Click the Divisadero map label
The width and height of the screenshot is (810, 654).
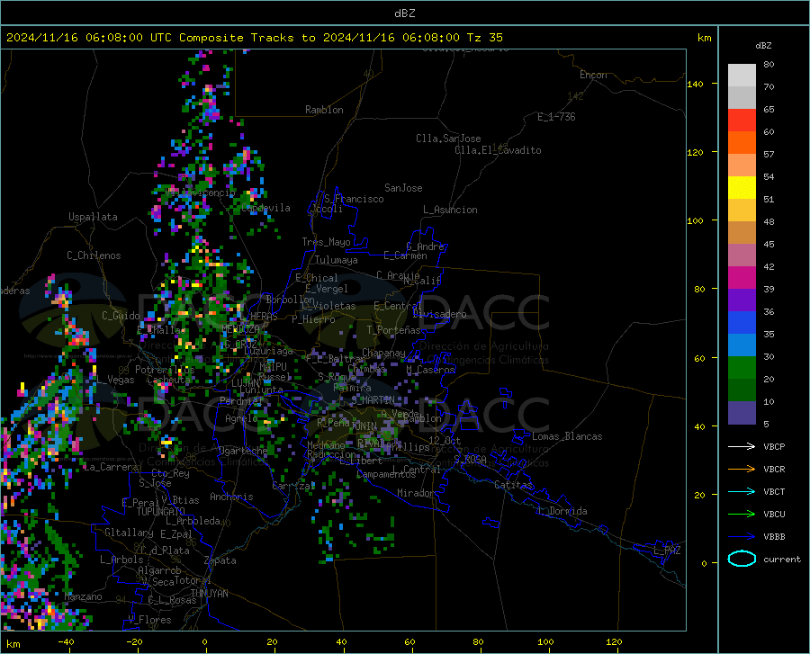439,314
